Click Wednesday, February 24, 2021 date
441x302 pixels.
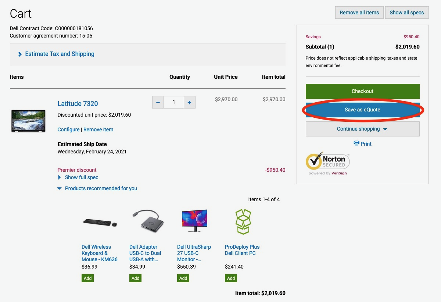pyautogui.click(x=92, y=152)
